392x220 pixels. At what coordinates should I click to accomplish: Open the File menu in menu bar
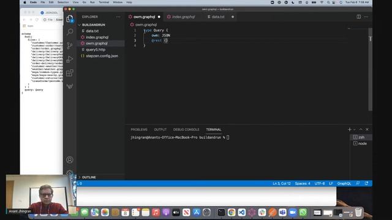(43, 2)
